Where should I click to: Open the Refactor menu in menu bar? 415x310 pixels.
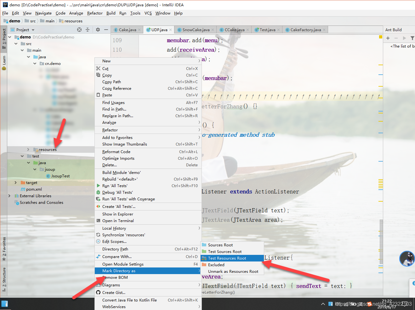95,13
